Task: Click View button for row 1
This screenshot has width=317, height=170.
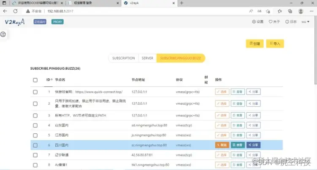Action: tap(238, 92)
